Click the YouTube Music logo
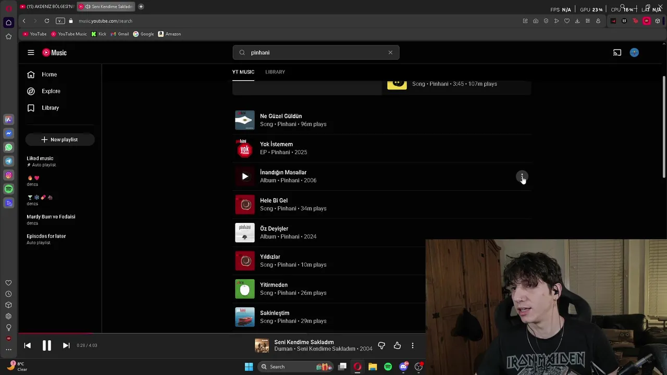Screen dimensions: 667x375 click(54, 53)
